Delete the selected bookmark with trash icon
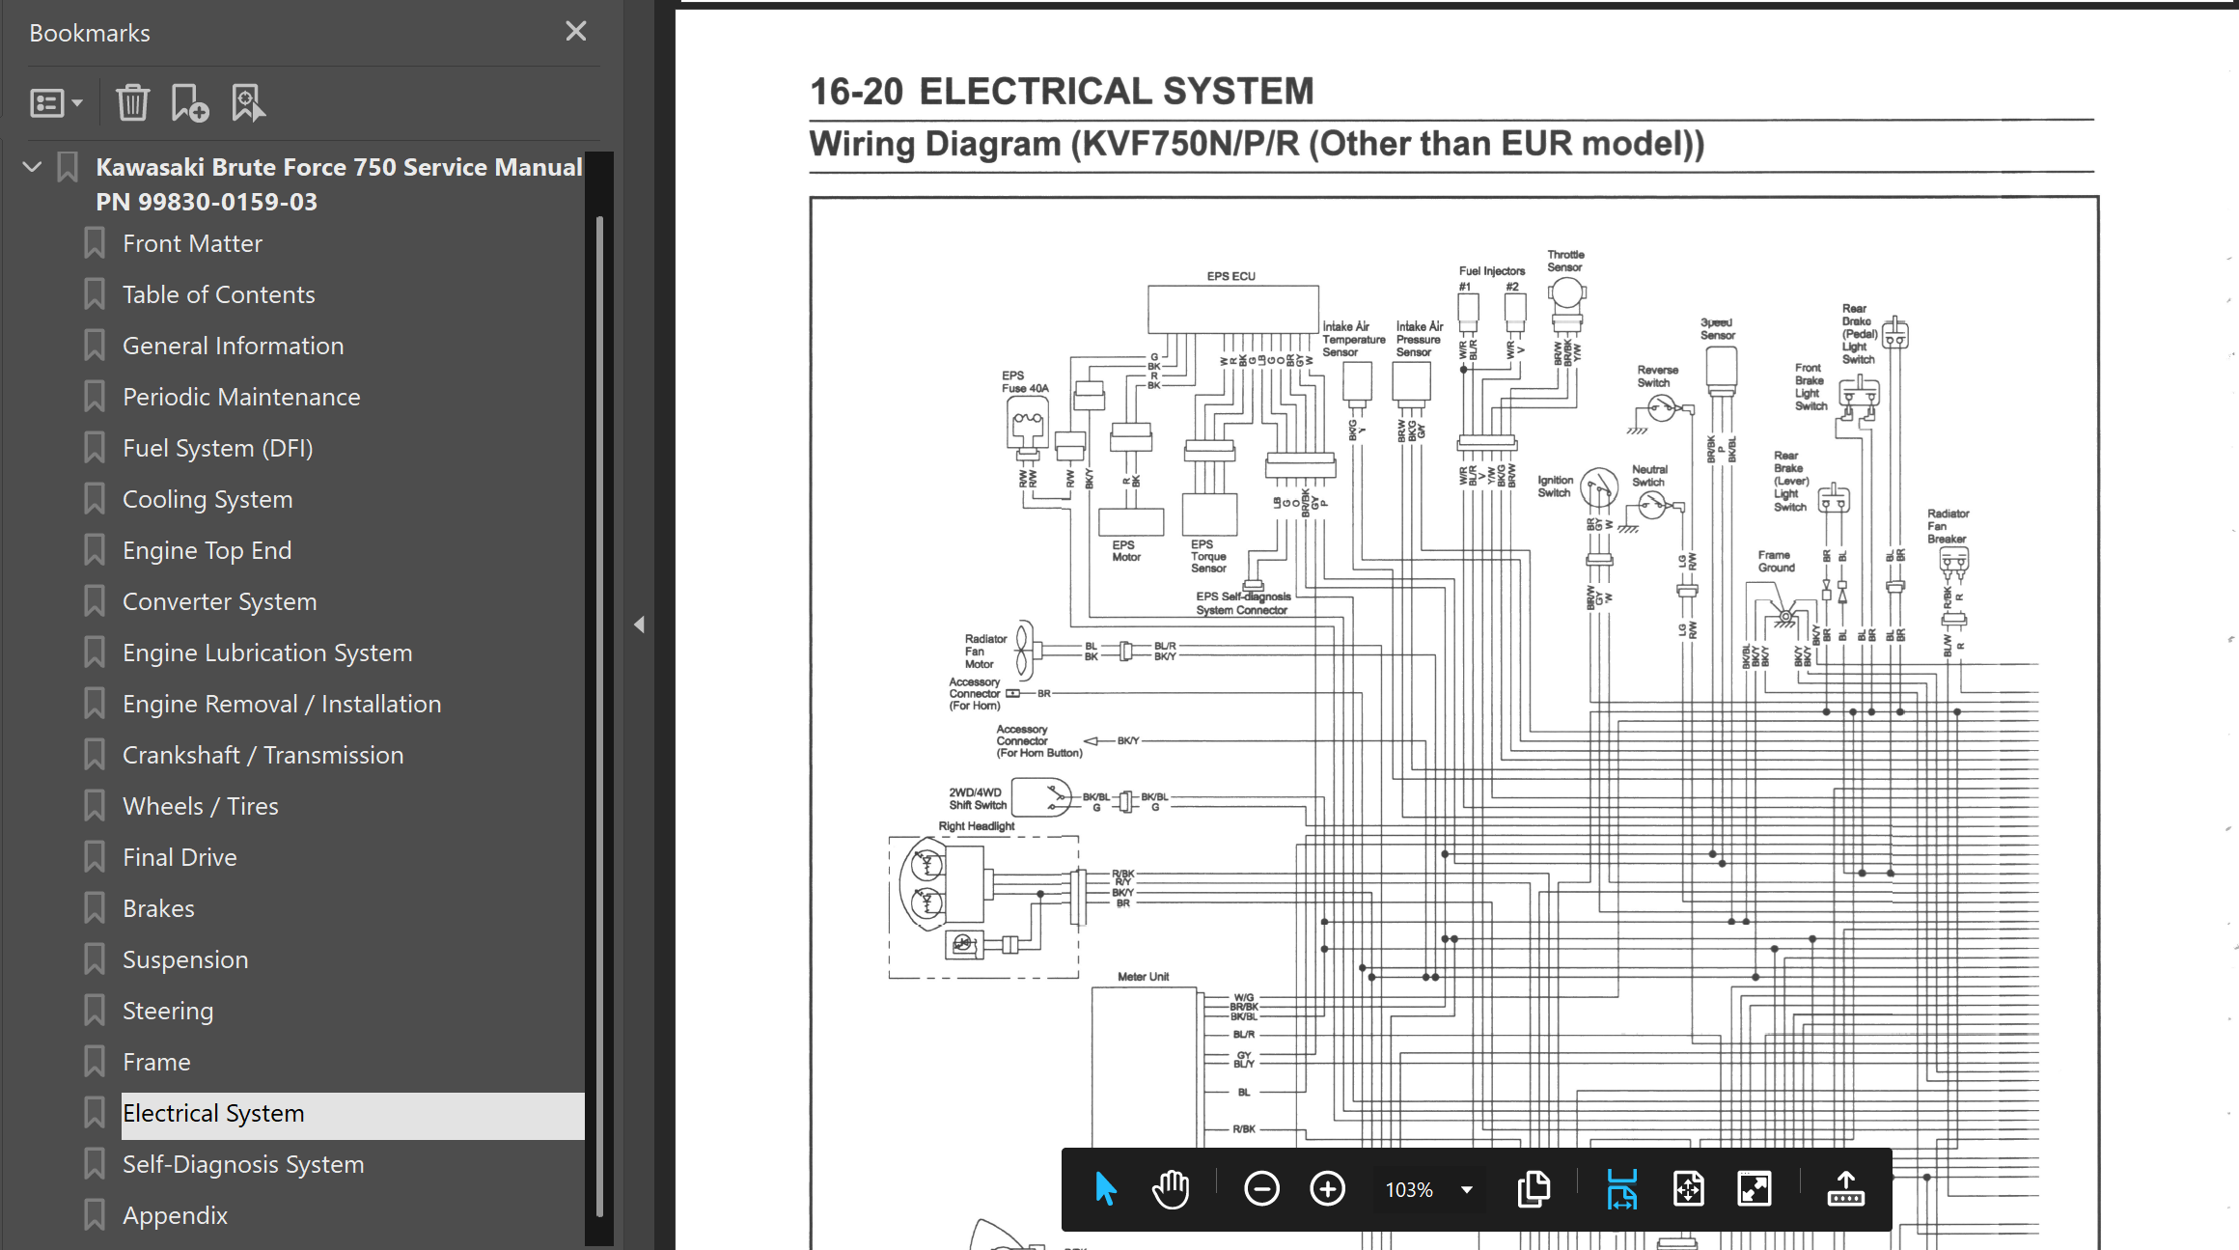2239x1250 pixels. pos(132,103)
